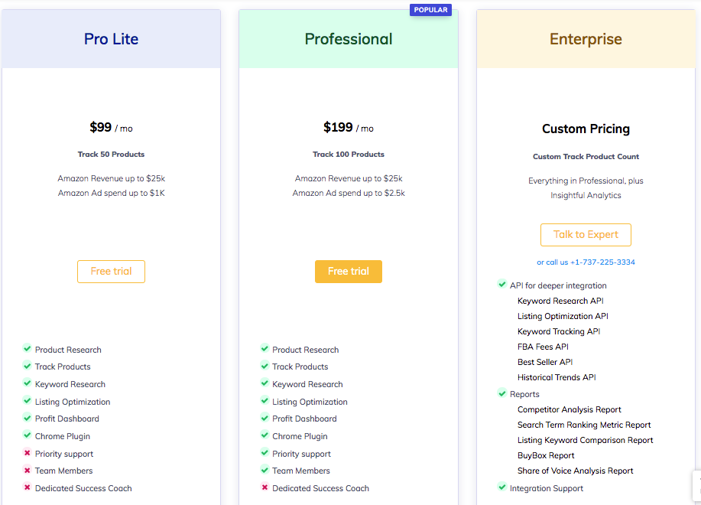Start the Professional plan Free trial
701x505 pixels.
click(349, 272)
